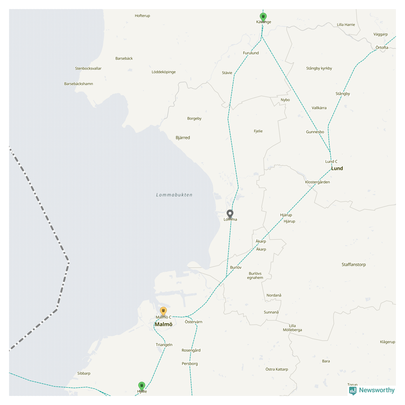
Task: Select the bold Malmö city label
Action: click(164, 324)
